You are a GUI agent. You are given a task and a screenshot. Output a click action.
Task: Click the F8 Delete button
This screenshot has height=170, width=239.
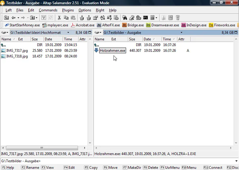(151, 168)
